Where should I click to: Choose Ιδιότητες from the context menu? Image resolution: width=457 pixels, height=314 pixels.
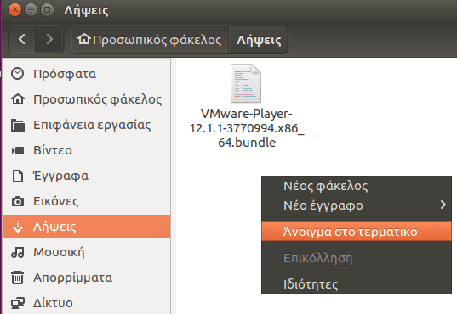click(x=357, y=283)
